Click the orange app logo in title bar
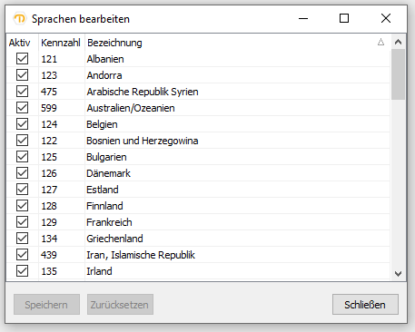415x332 pixels. click(20, 19)
